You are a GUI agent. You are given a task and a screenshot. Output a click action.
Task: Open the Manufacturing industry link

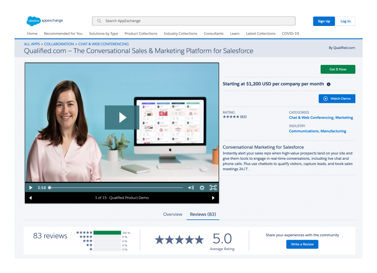point(333,131)
